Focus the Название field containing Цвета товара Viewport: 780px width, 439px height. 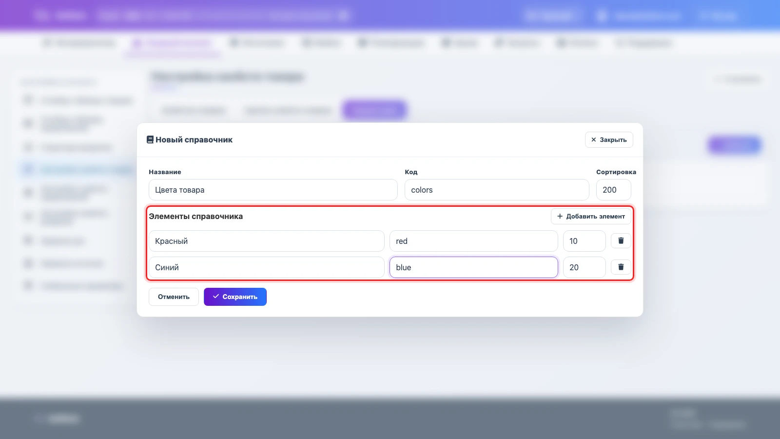pyautogui.click(x=273, y=190)
